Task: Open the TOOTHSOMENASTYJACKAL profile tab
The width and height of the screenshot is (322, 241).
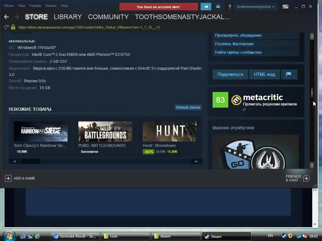Action: tap(182, 17)
